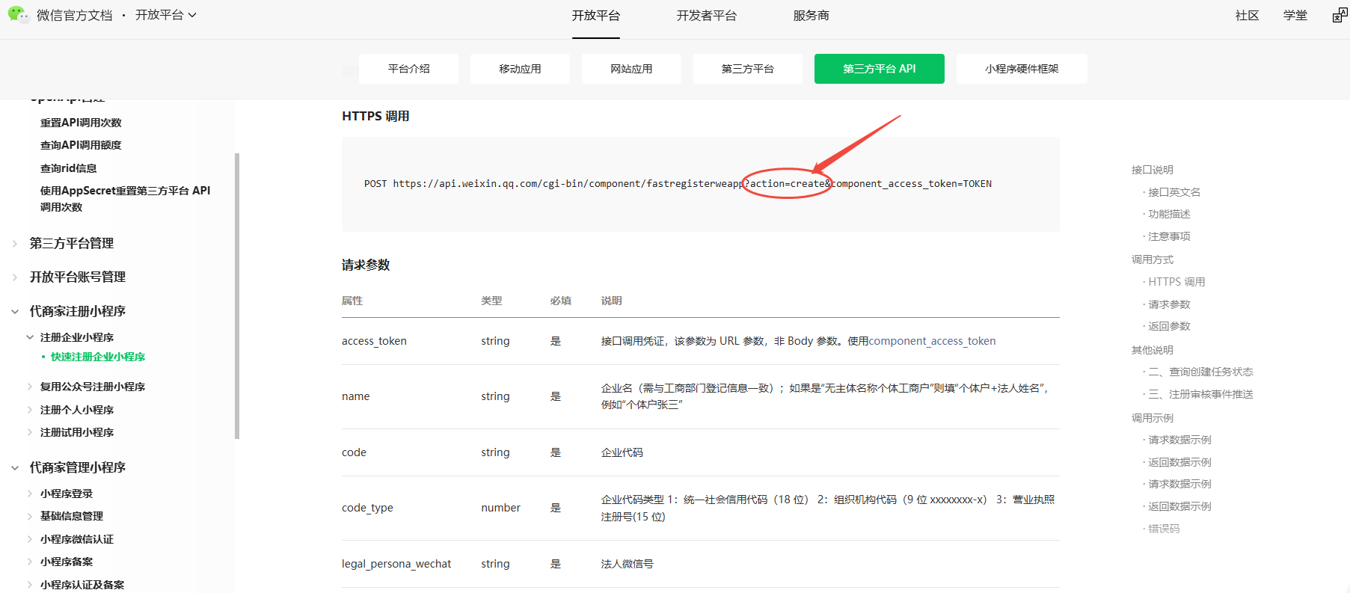Open the 小程序硬件框架 tab
The width and height of the screenshot is (1350, 593).
[x=1022, y=69]
